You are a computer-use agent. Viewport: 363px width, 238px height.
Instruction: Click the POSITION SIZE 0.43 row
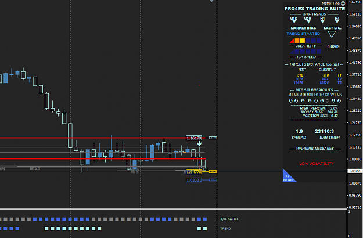pos(320,116)
